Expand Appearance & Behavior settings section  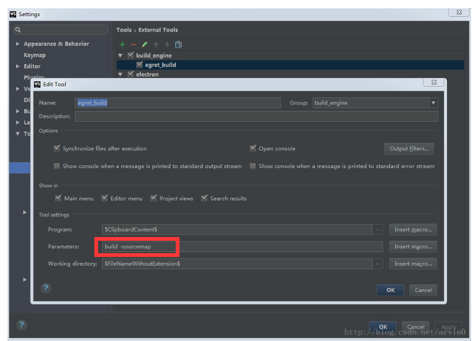(x=18, y=44)
